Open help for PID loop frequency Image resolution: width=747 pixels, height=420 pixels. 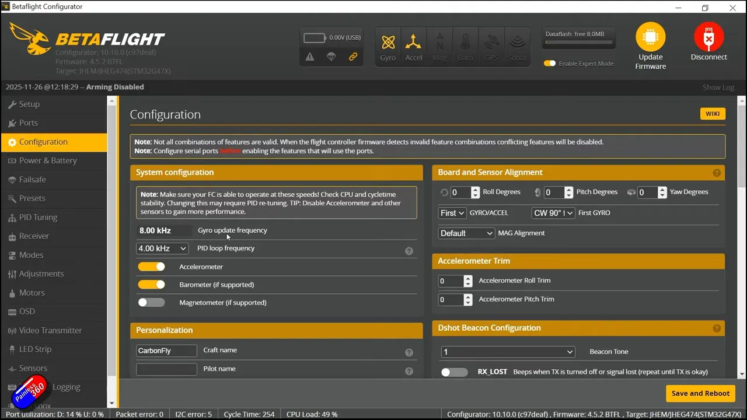(409, 251)
